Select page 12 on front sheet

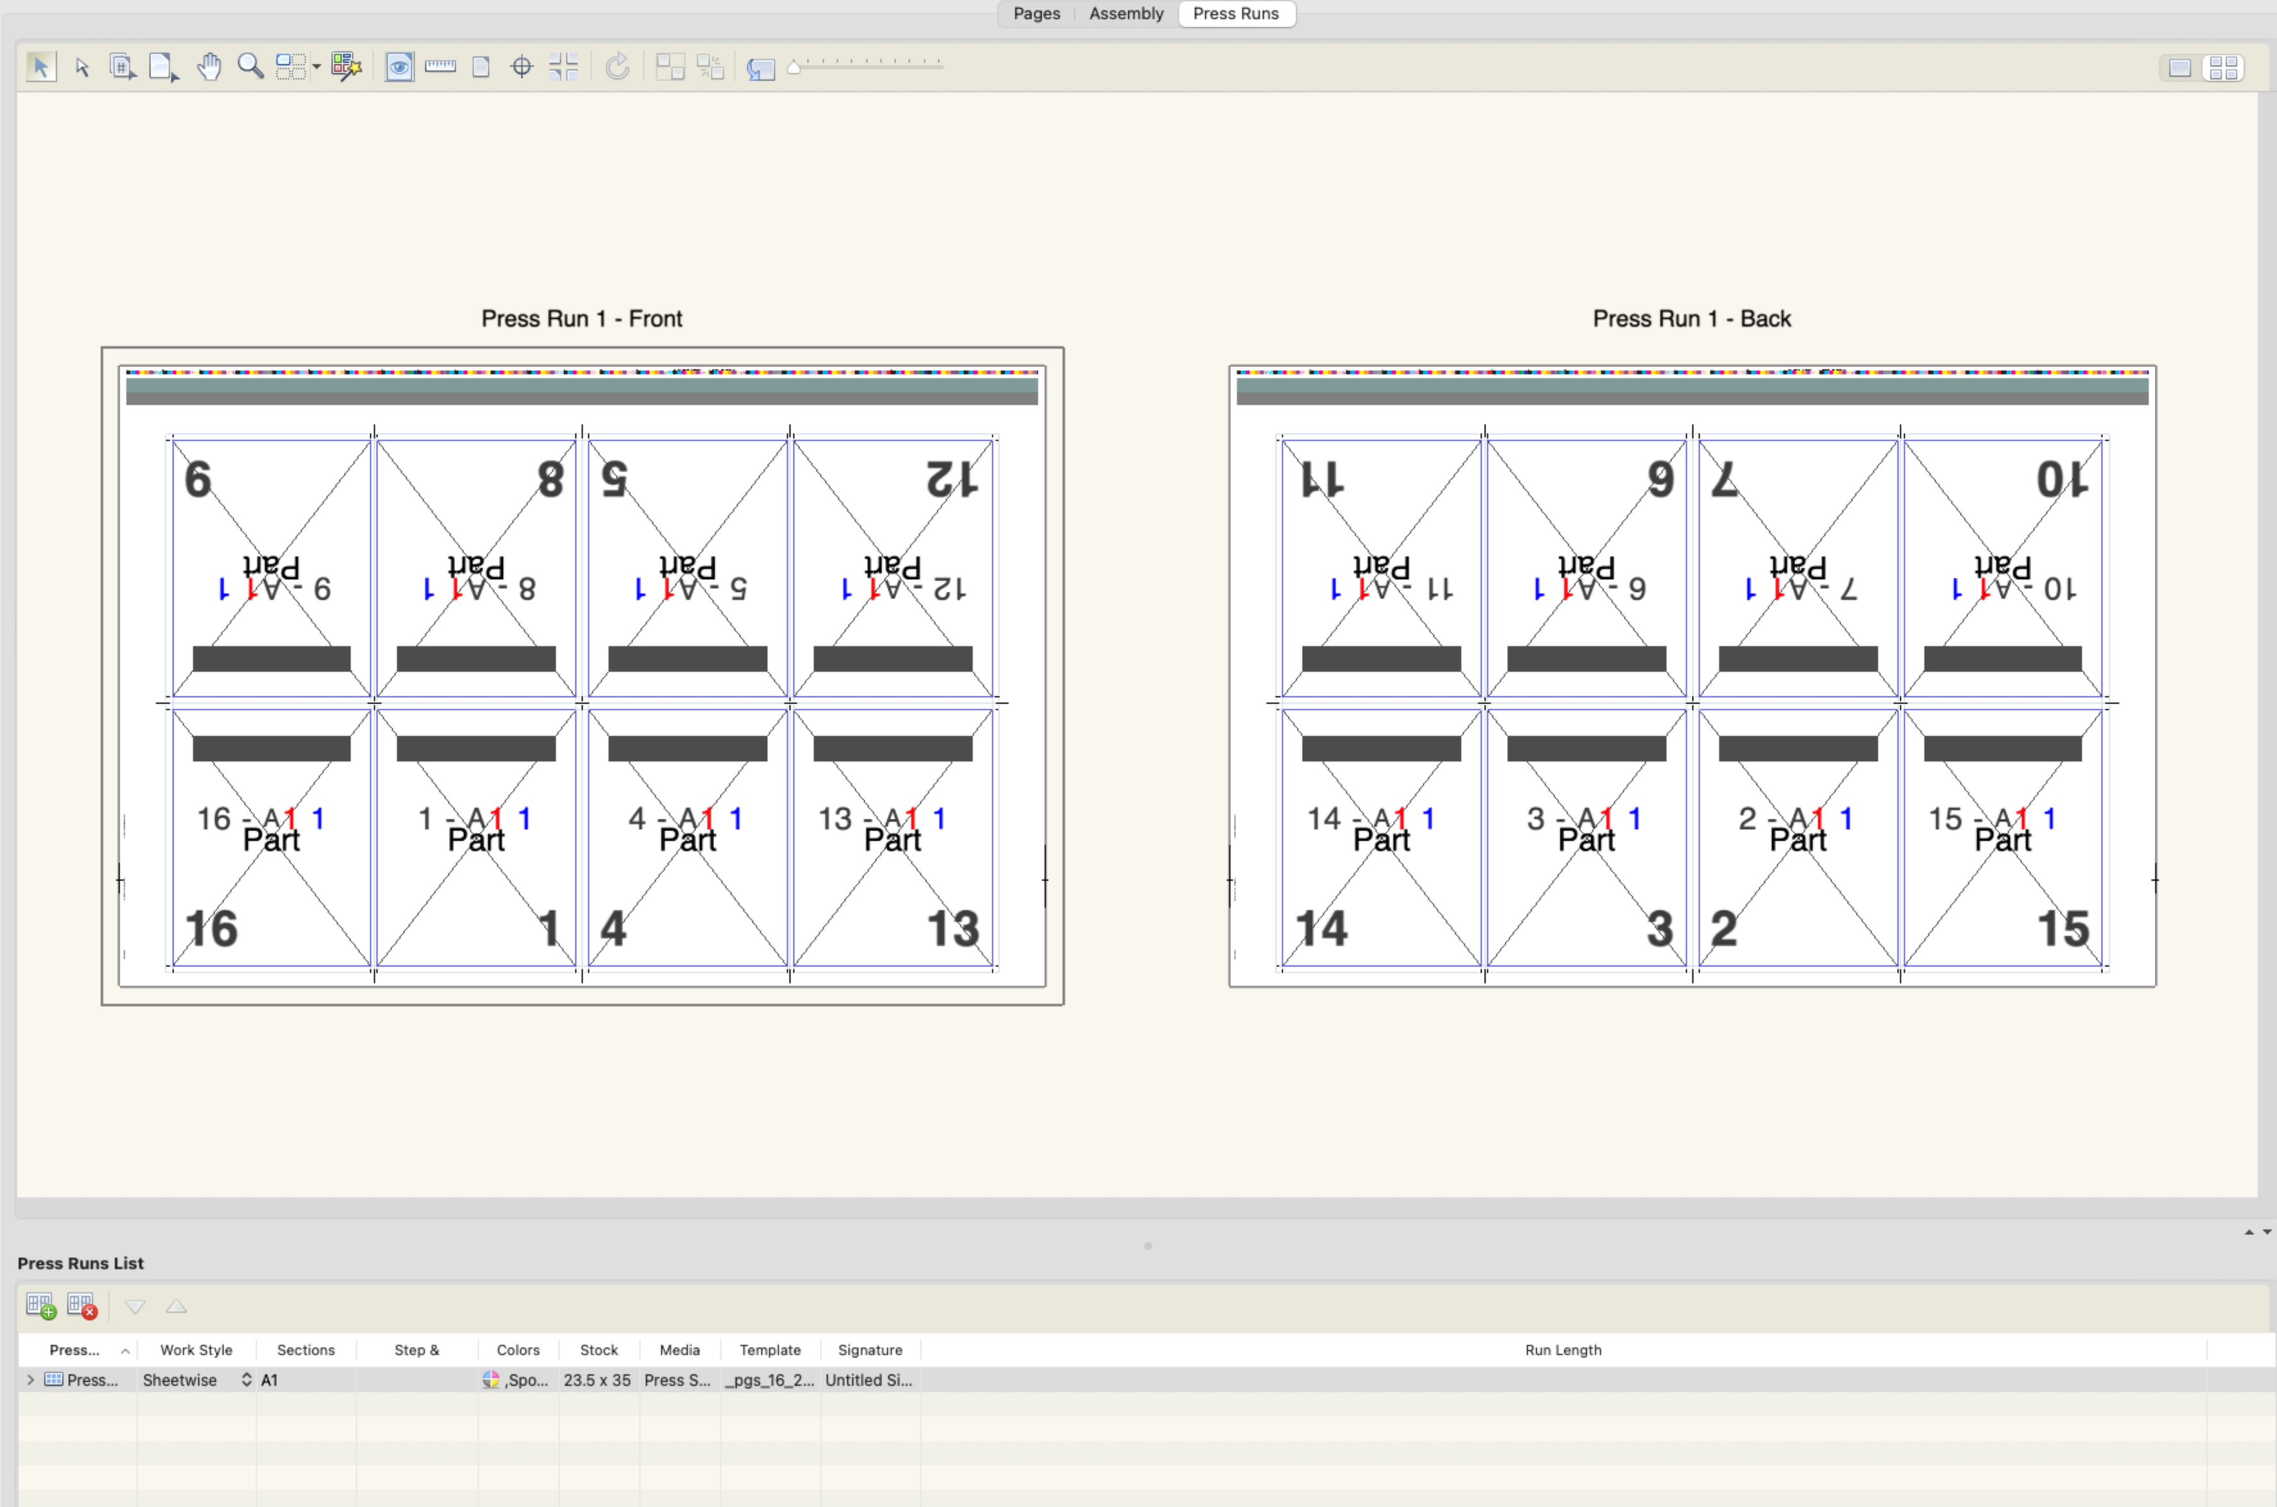(893, 568)
